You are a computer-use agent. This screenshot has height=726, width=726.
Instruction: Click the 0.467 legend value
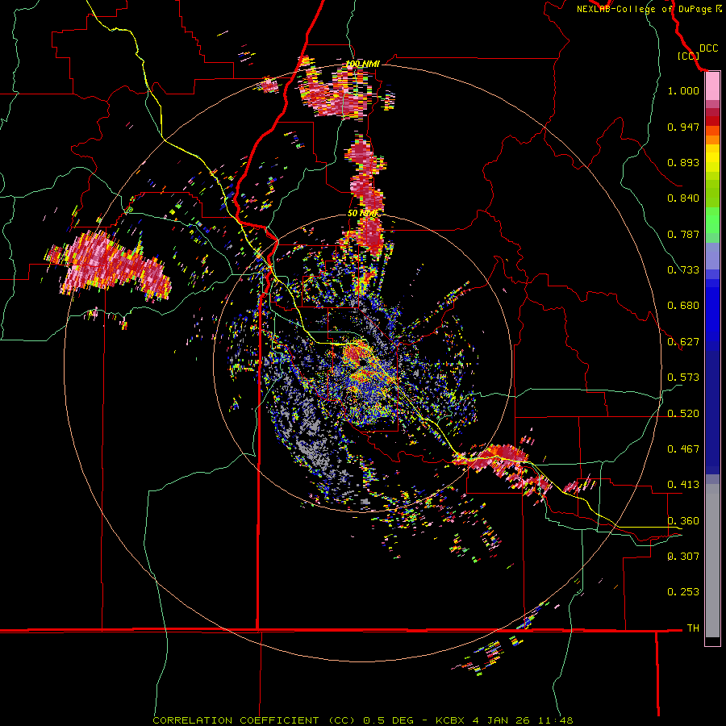pyautogui.click(x=683, y=449)
